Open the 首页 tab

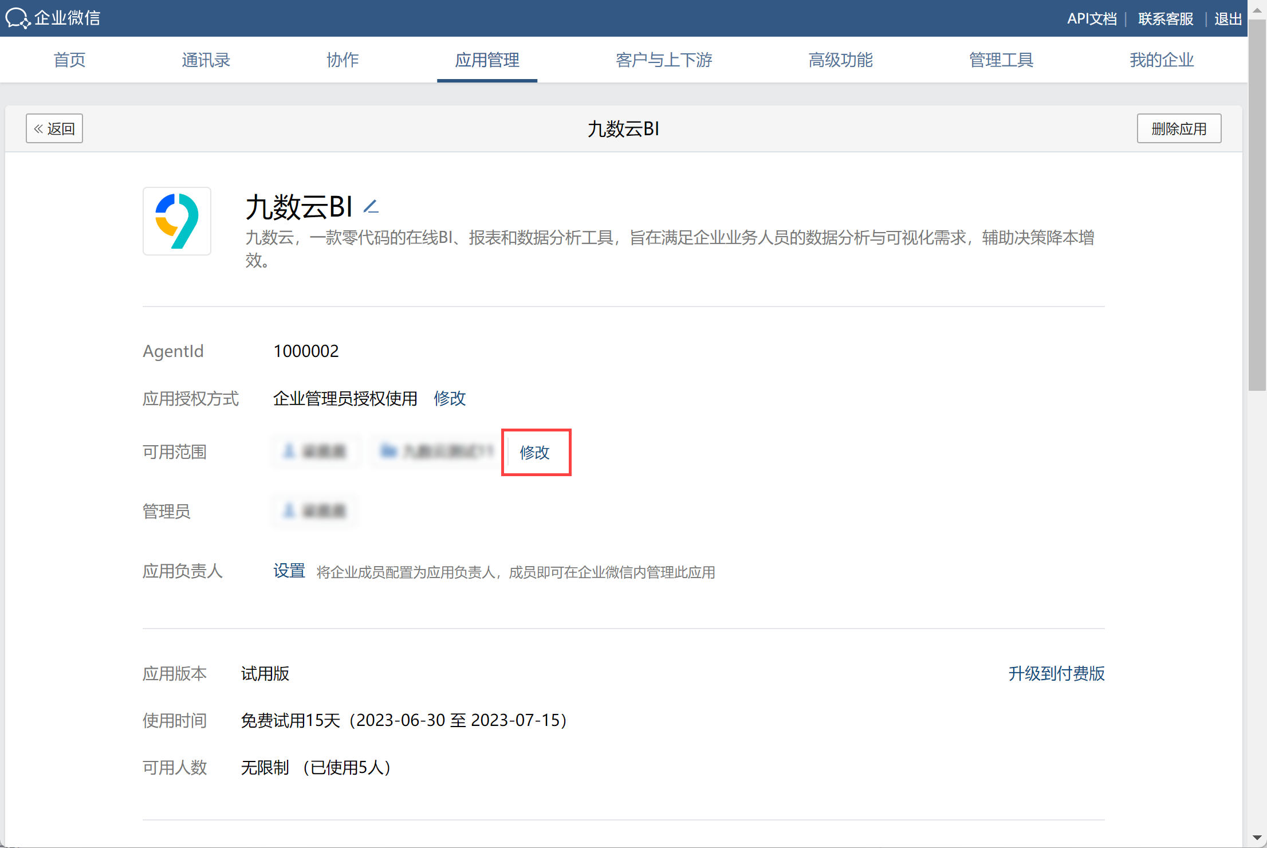pos(69,60)
